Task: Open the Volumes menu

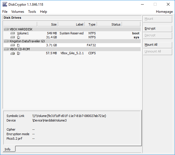Action: [x=18, y=12]
